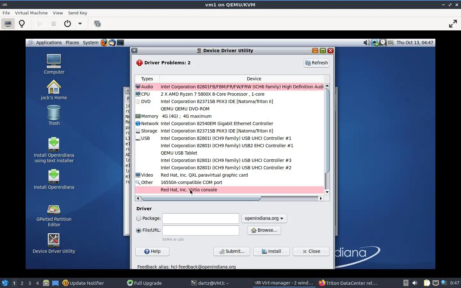Click the Types column header
The height and width of the screenshot is (288, 461).
click(x=147, y=79)
